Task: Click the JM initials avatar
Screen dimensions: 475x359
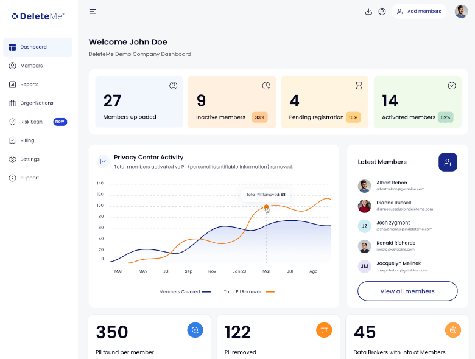Action: pos(364,267)
